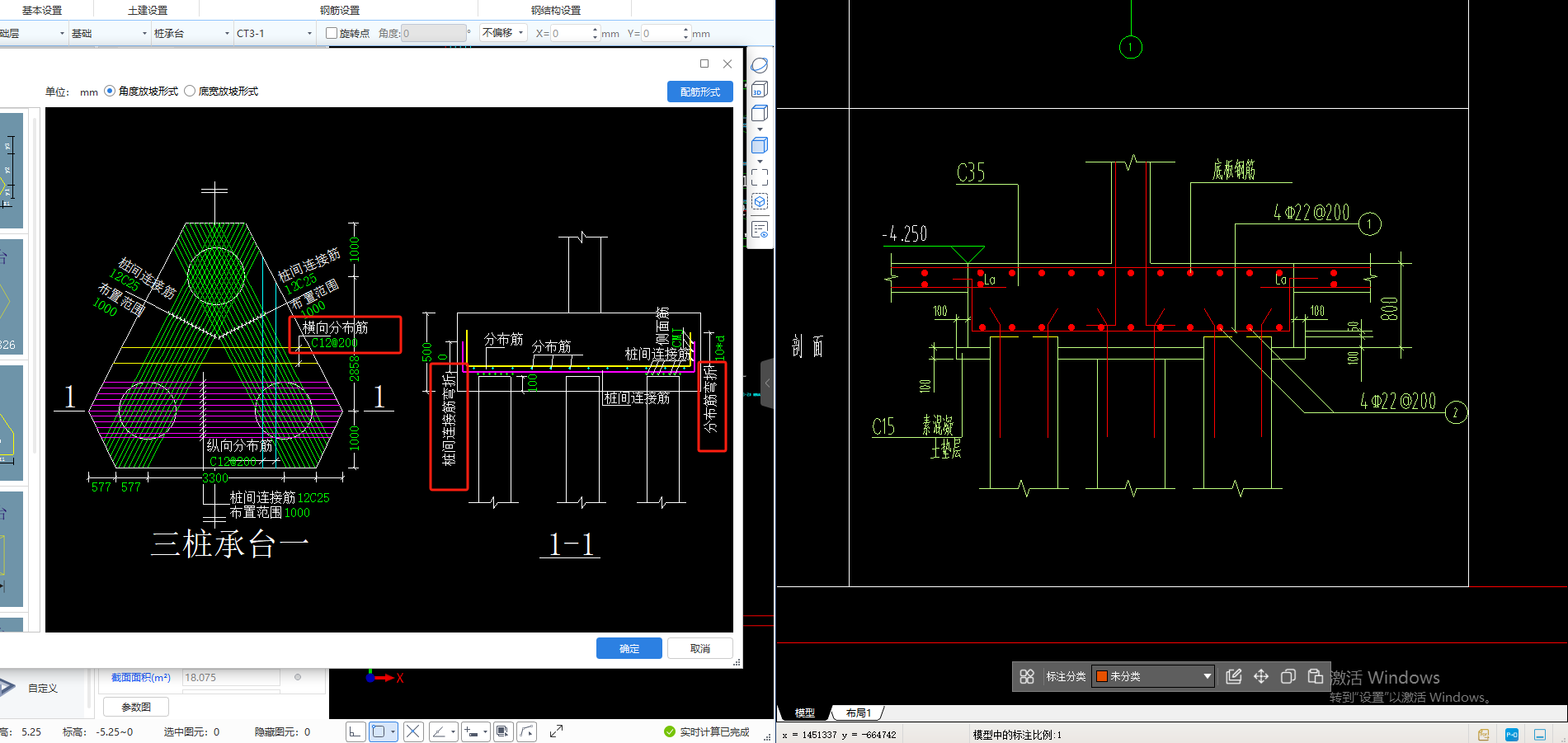The width and height of the screenshot is (1568, 743).
Task: Open the 土建设置 tab
Action: (148, 11)
